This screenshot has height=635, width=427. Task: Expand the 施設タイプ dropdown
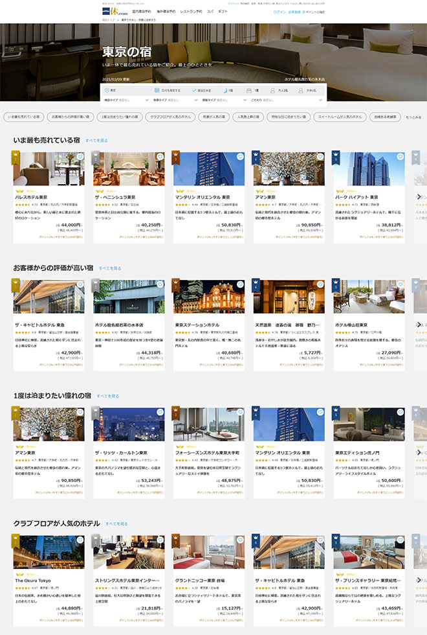(126, 100)
